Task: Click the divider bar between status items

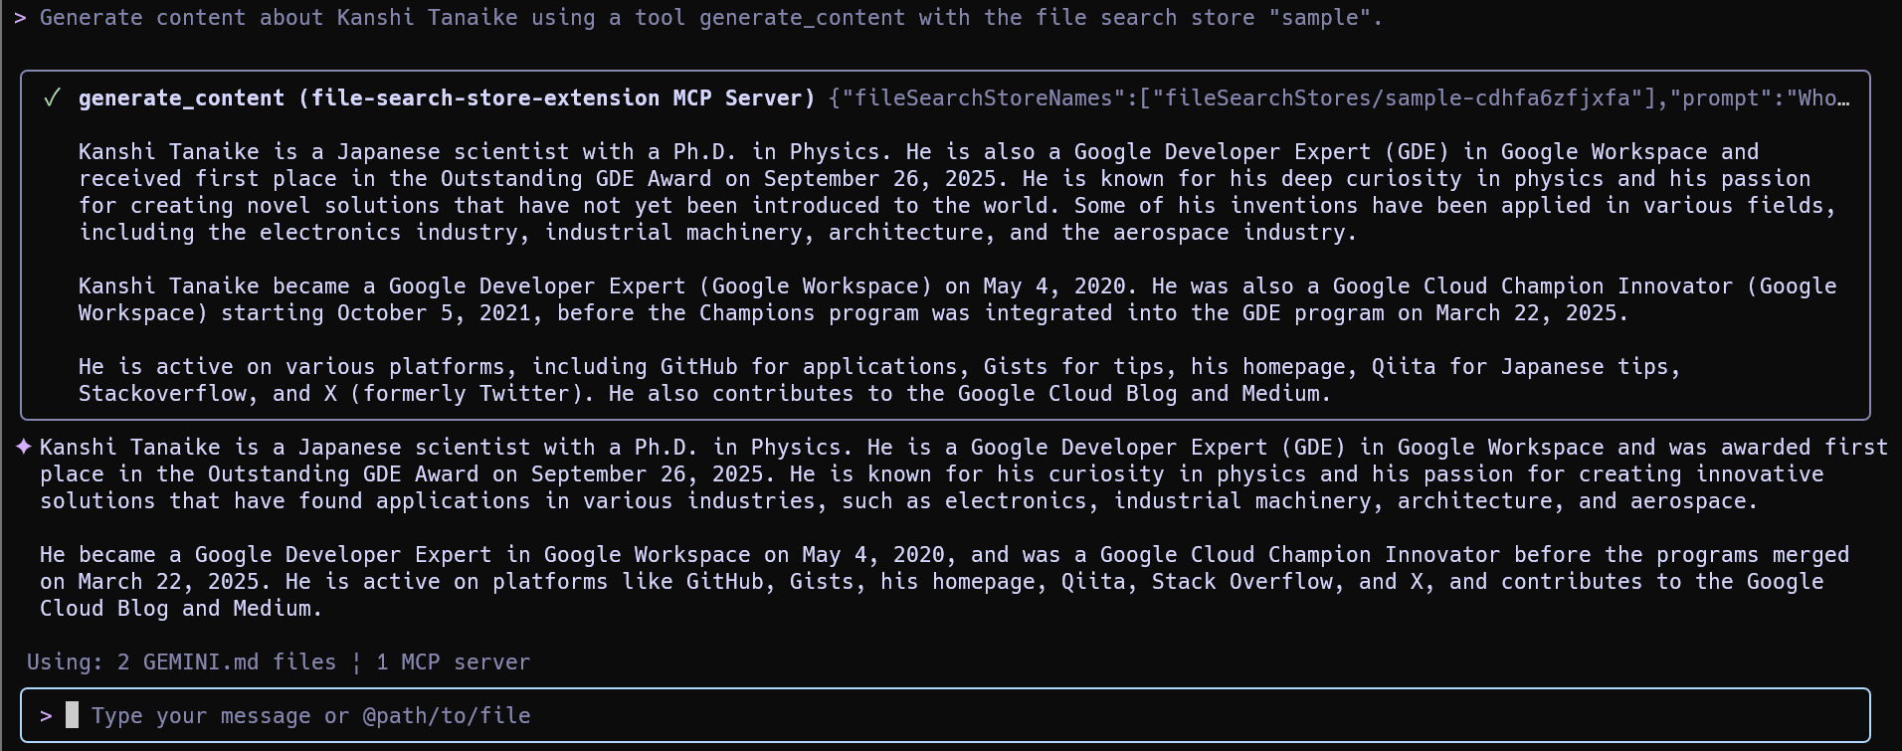Action: (356, 662)
